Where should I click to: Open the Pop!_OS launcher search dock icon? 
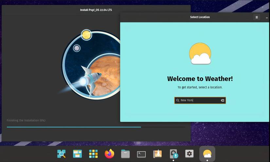[61, 154]
